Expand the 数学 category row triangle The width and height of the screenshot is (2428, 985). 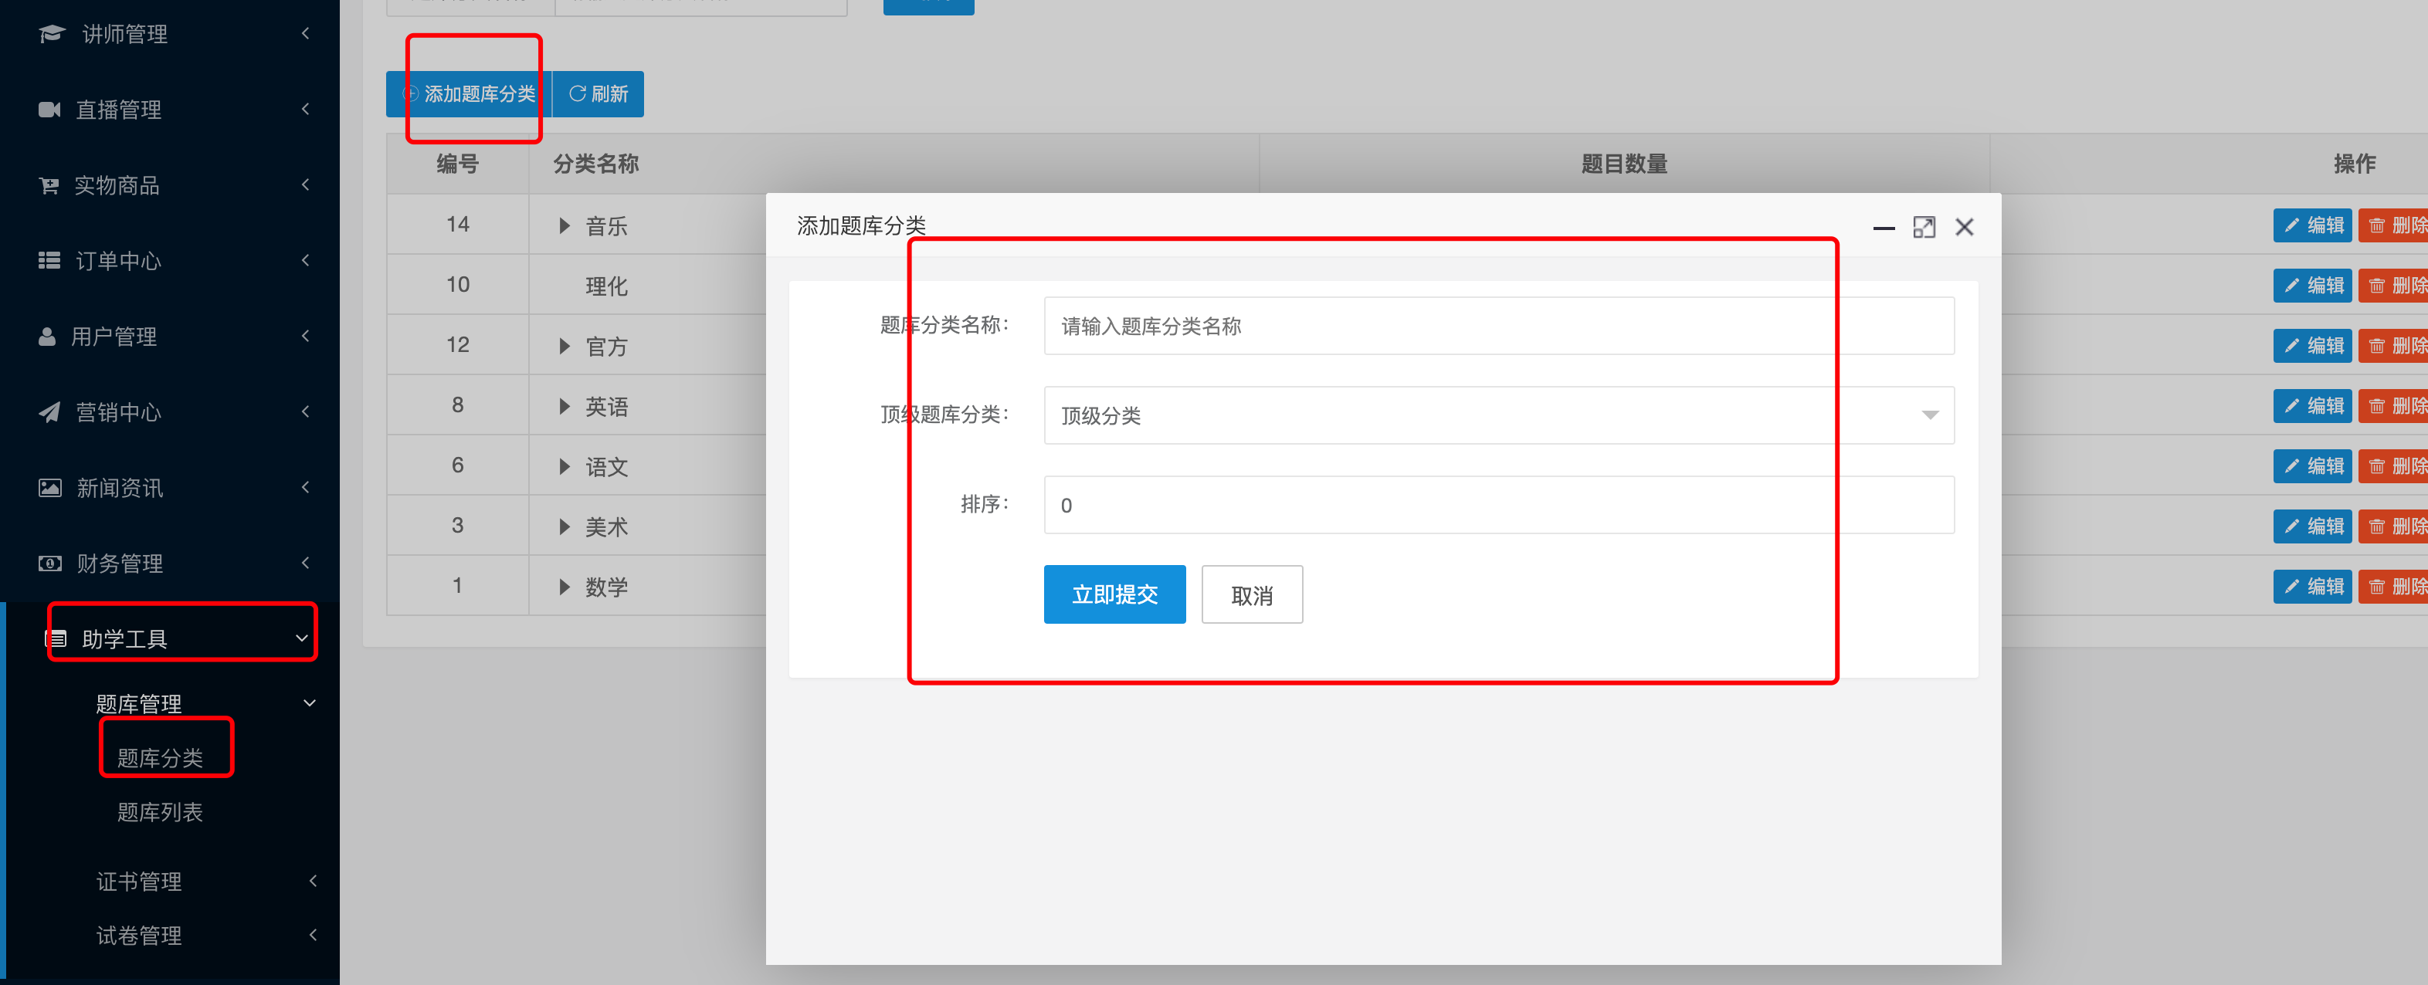point(564,587)
